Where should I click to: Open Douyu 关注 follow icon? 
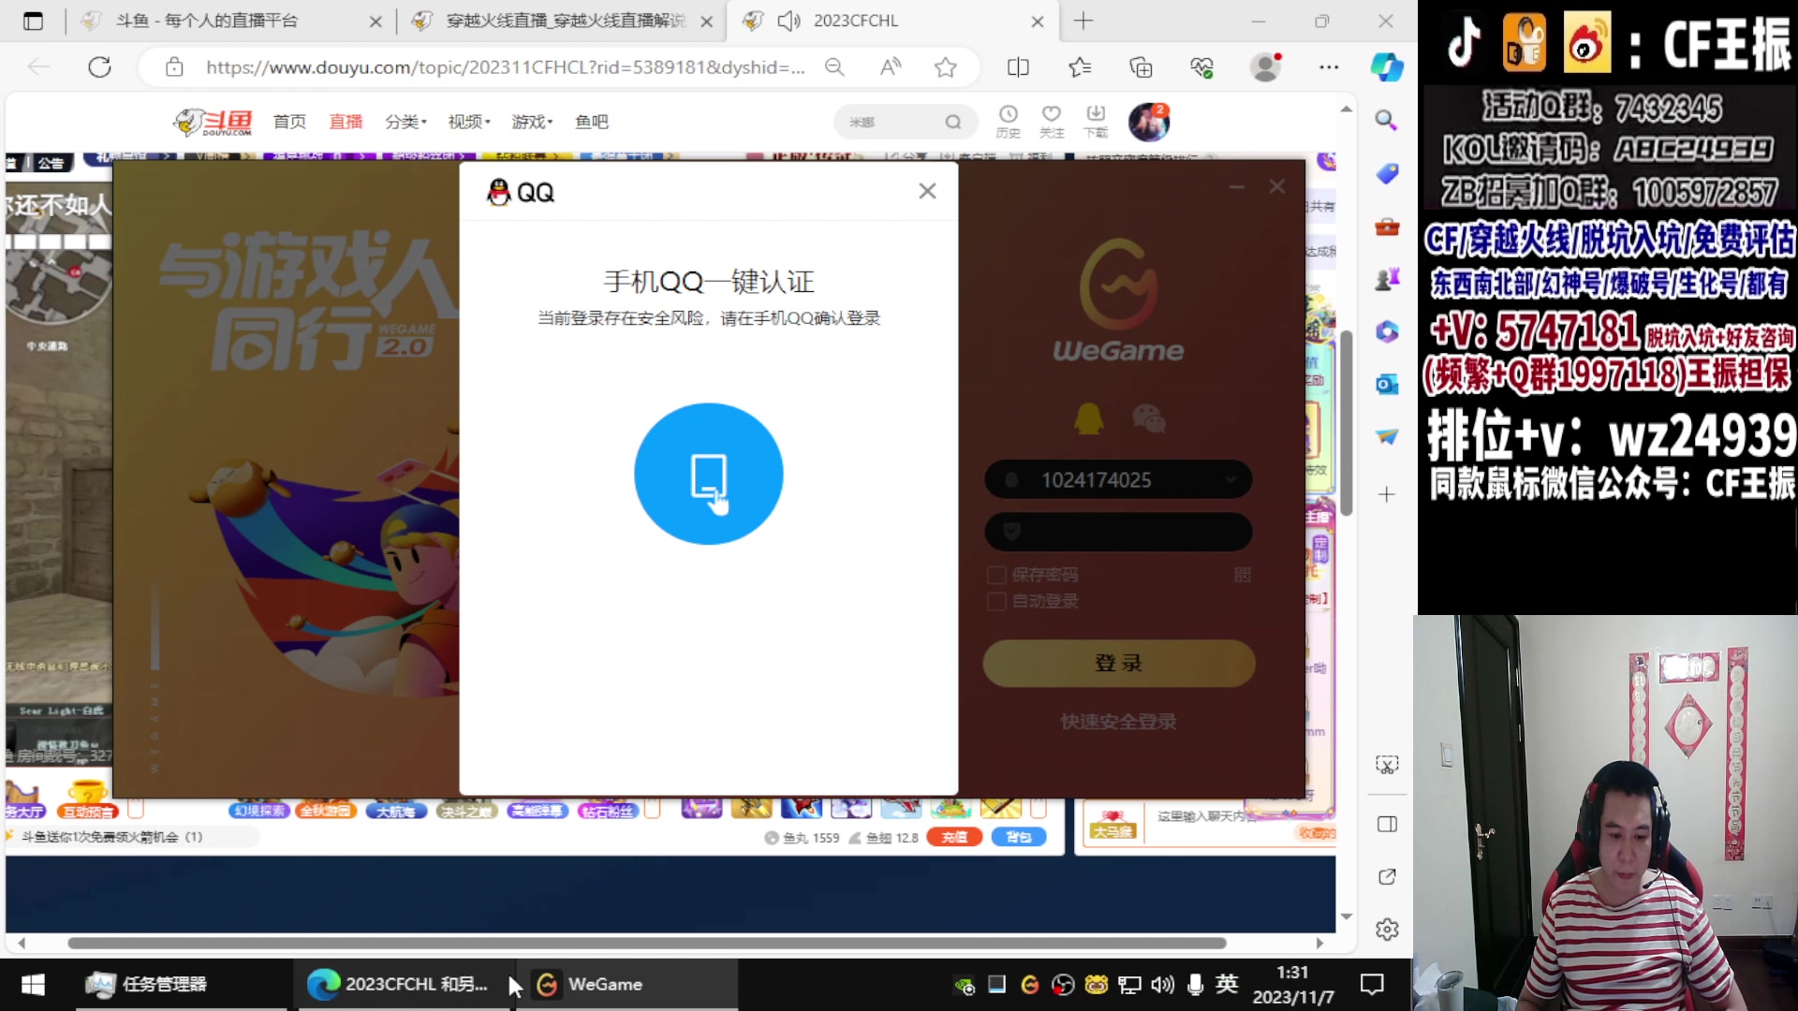[1052, 122]
